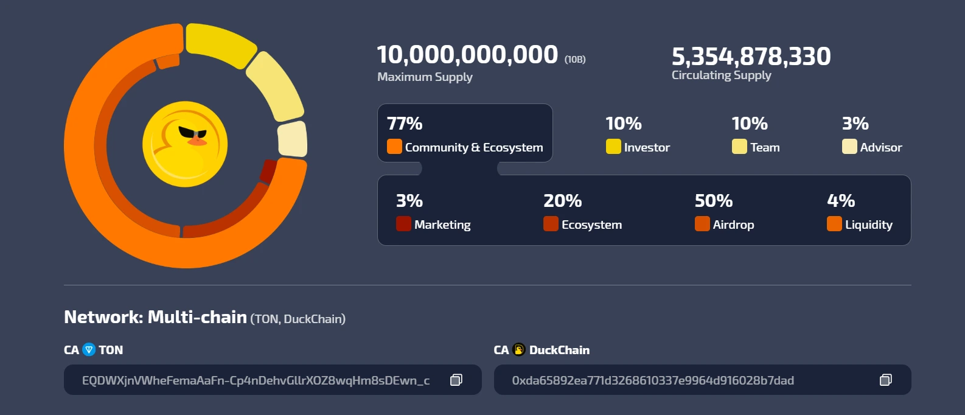Screen dimensions: 965x415
Task: Click the Advisor cream color swatch
Action: click(849, 147)
